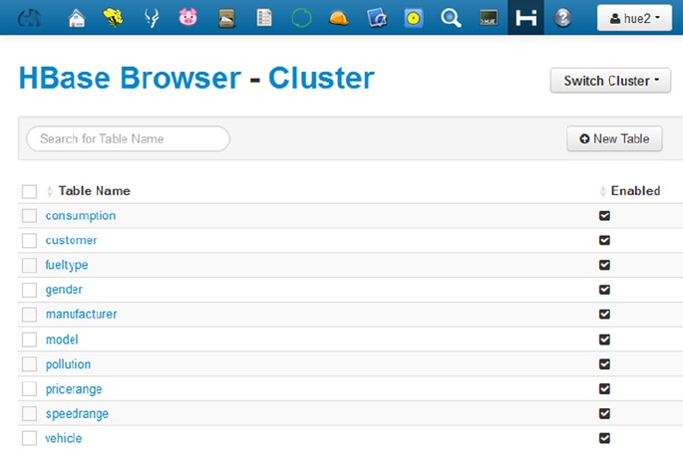Open the fueltype table link
683x454 pixels.
click(x=67, y=265)
